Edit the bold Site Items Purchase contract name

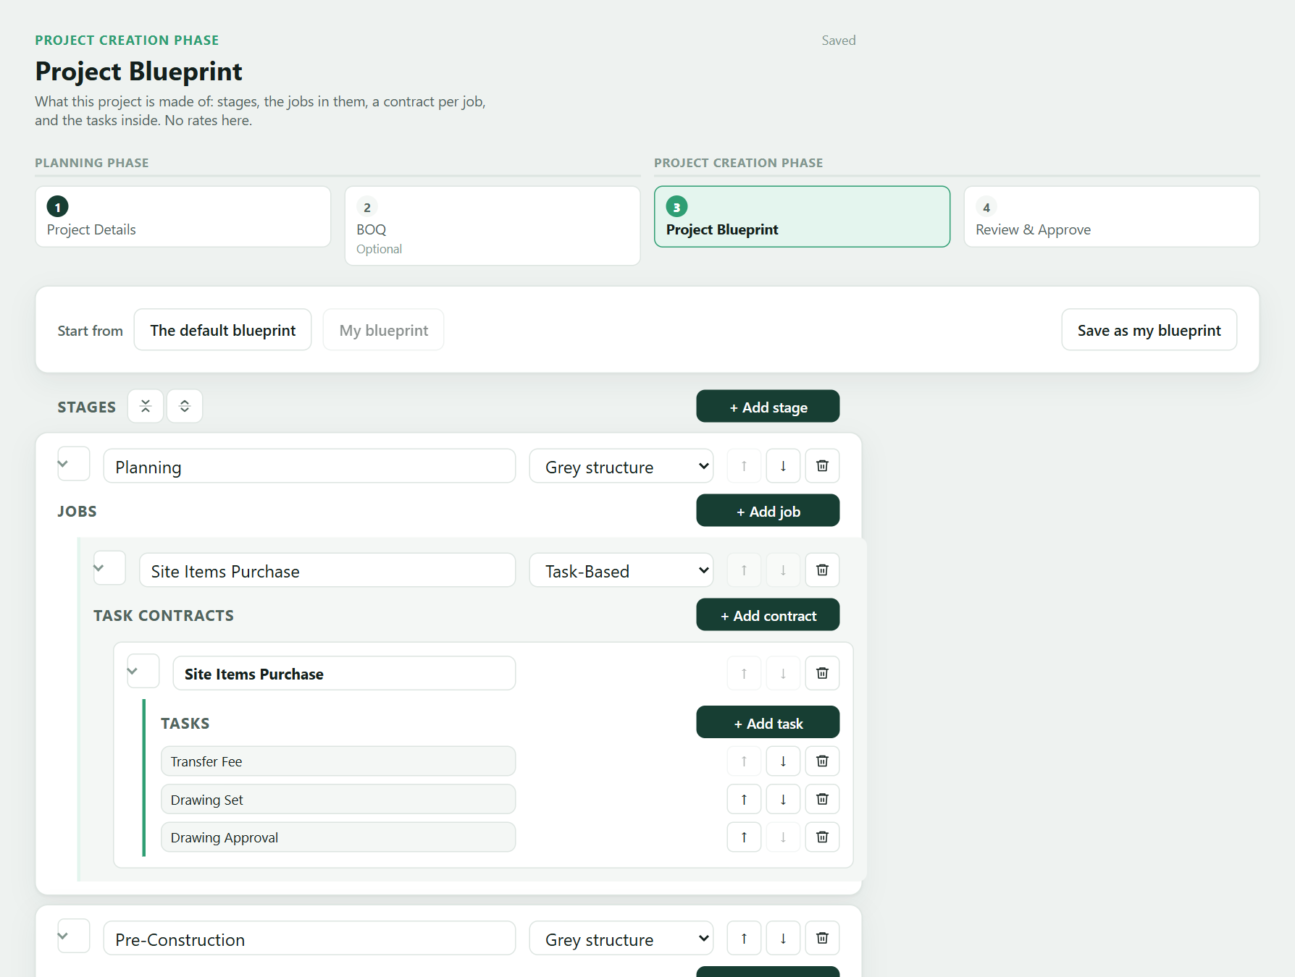pos(344,673)
